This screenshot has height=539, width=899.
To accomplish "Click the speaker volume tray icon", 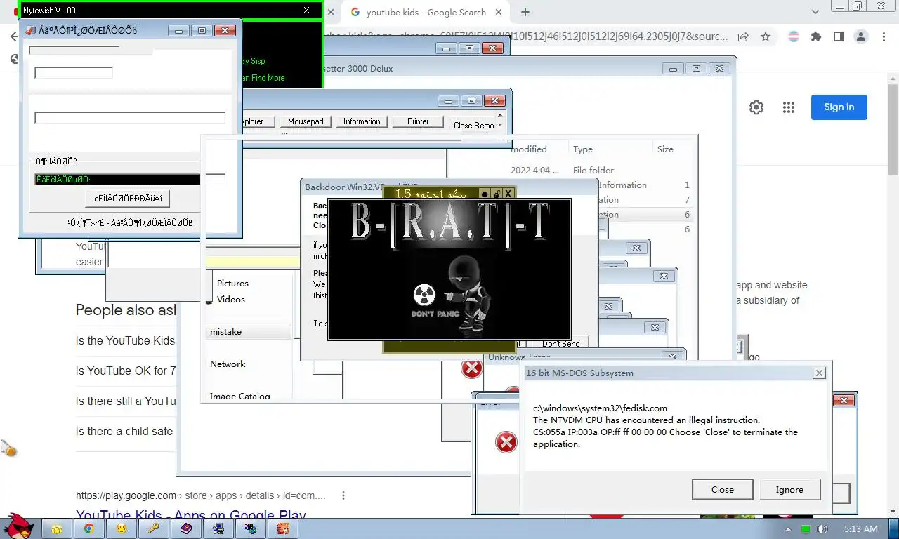I will click(x=821, y=529).
